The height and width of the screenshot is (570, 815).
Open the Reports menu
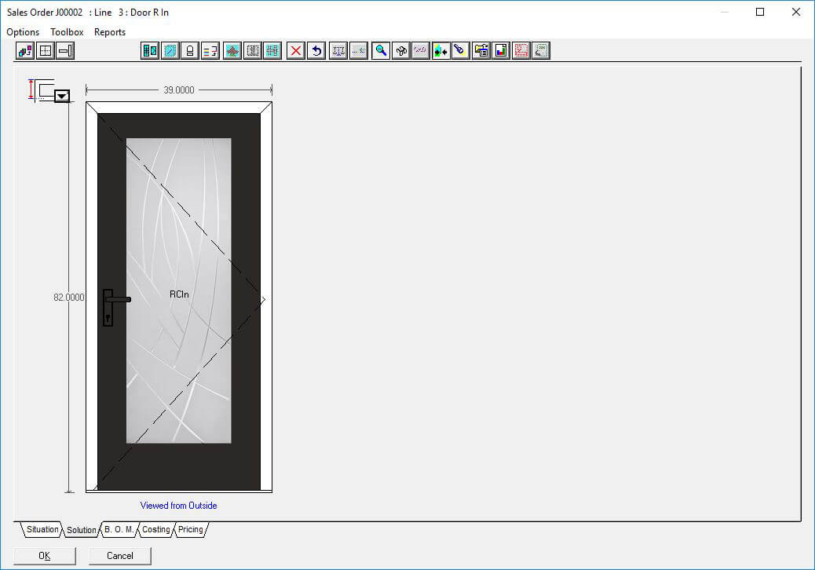[x=110, y=32]
